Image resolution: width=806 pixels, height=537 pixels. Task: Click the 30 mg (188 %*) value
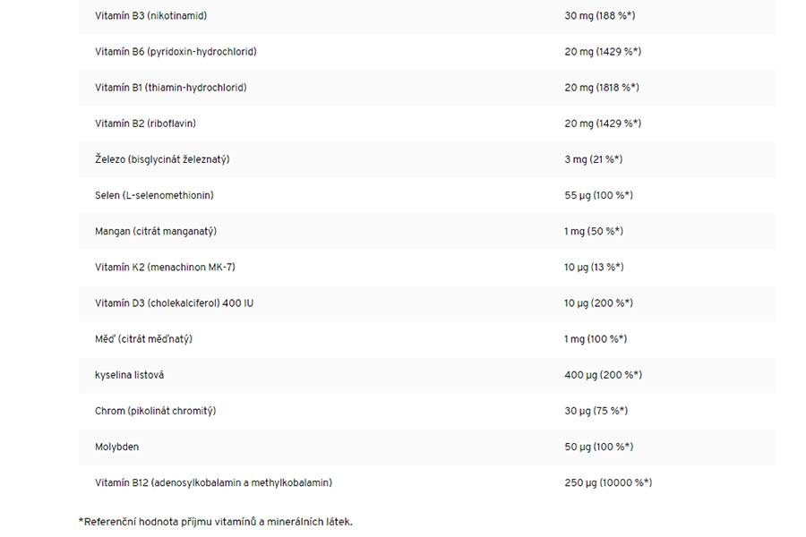tap(600, 16)
